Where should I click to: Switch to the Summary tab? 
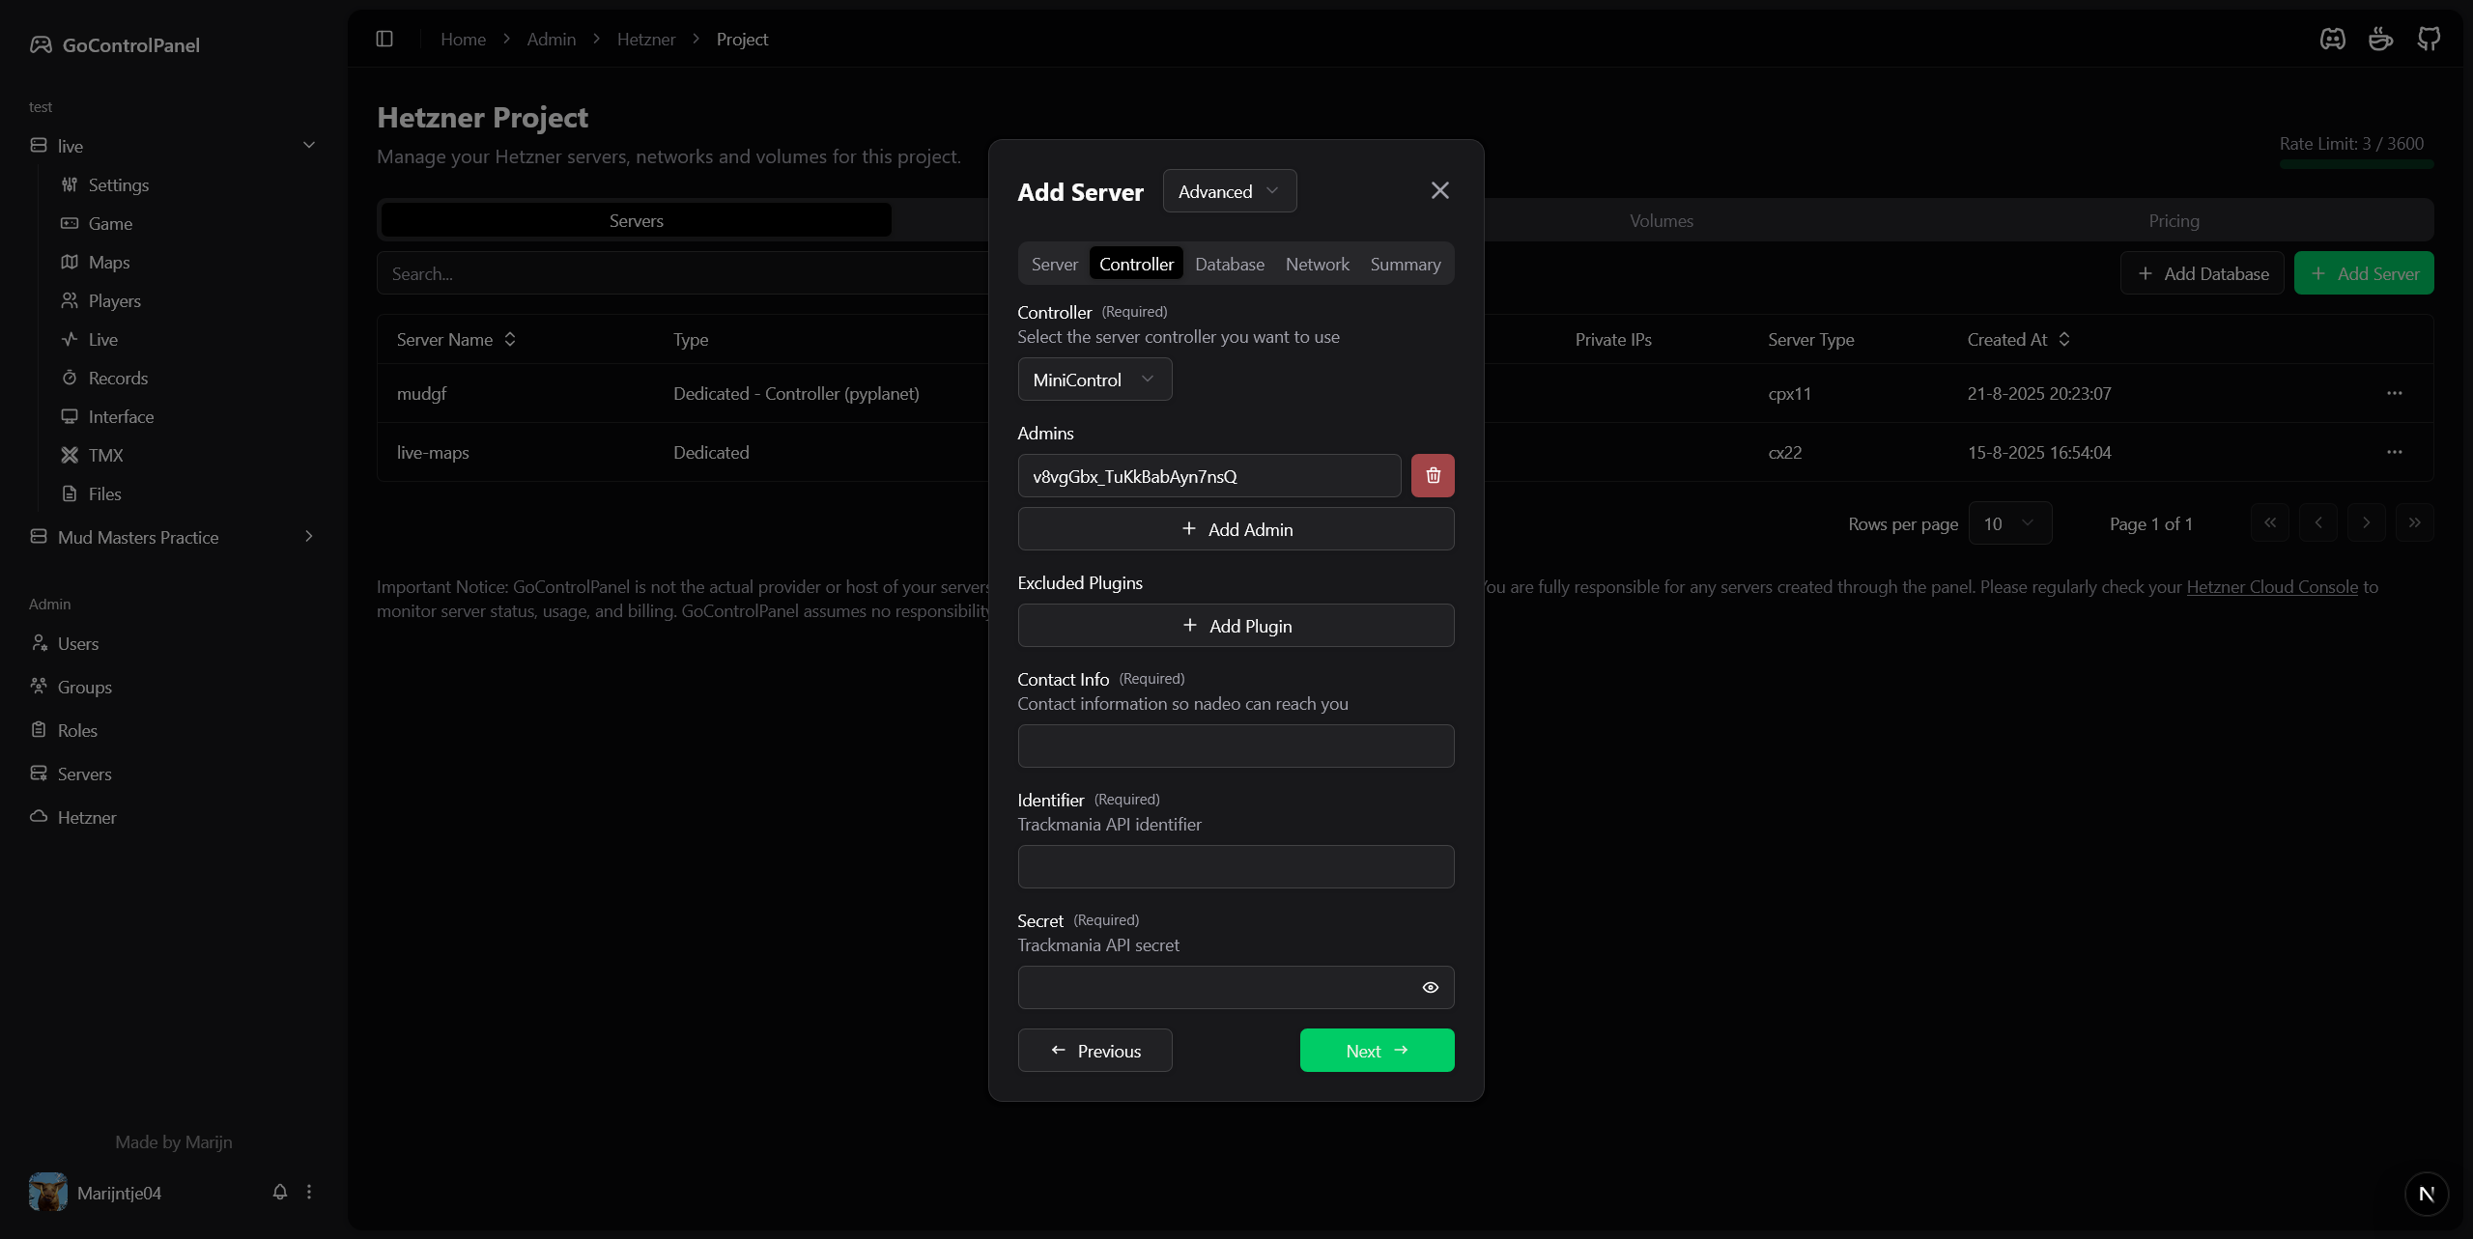click(1405, 264)
